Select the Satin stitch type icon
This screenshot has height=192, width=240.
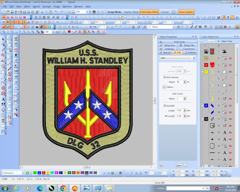pos(4,17)
